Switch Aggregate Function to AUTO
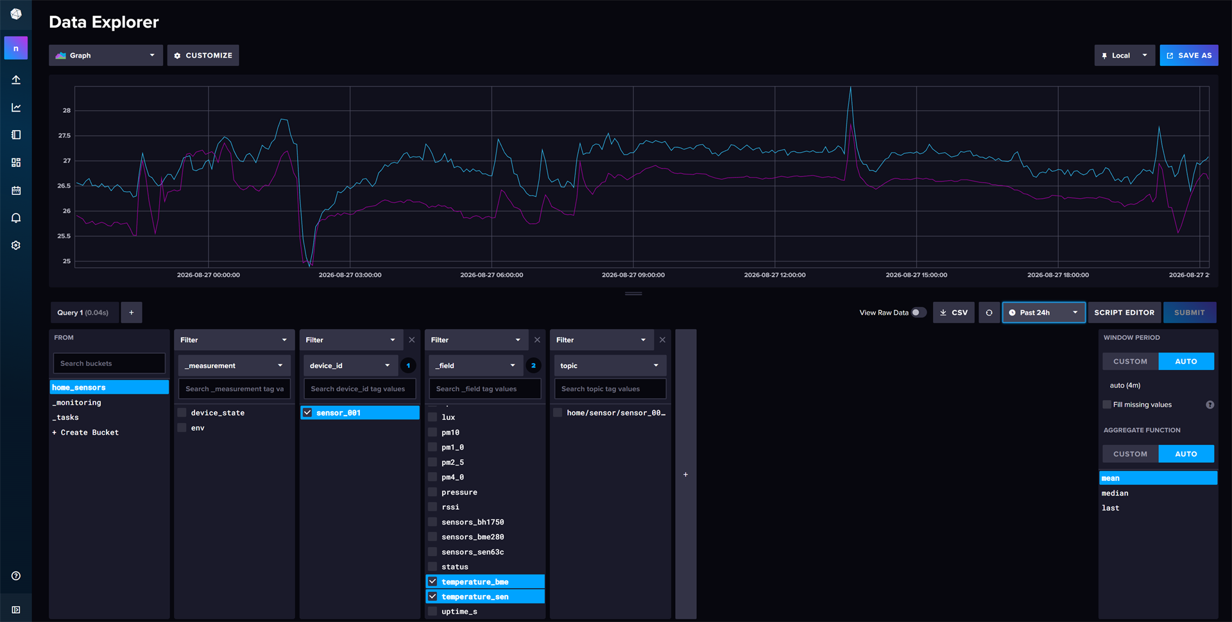Image resolution: width=1232 pixels, height=622 pixels. click(1186, 453)
